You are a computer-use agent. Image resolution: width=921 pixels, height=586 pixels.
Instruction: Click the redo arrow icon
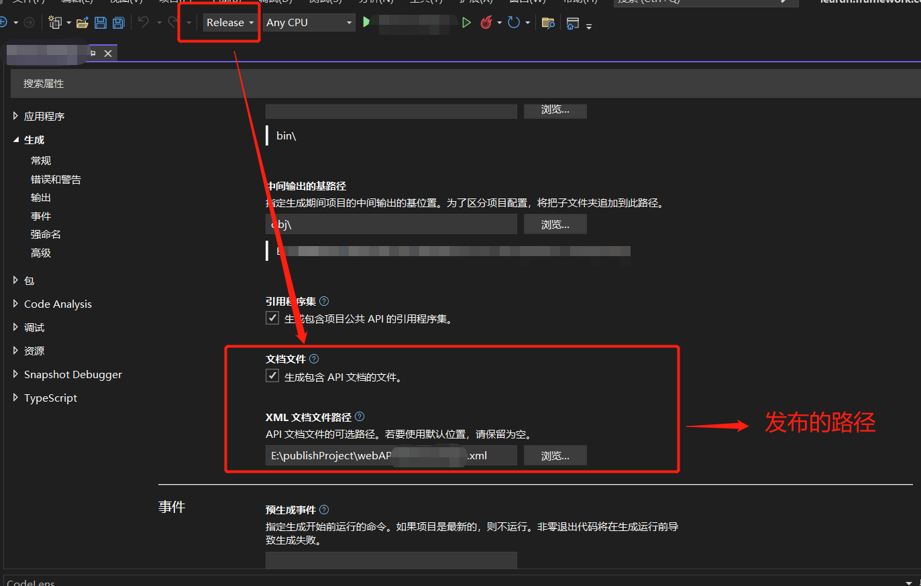173,22
